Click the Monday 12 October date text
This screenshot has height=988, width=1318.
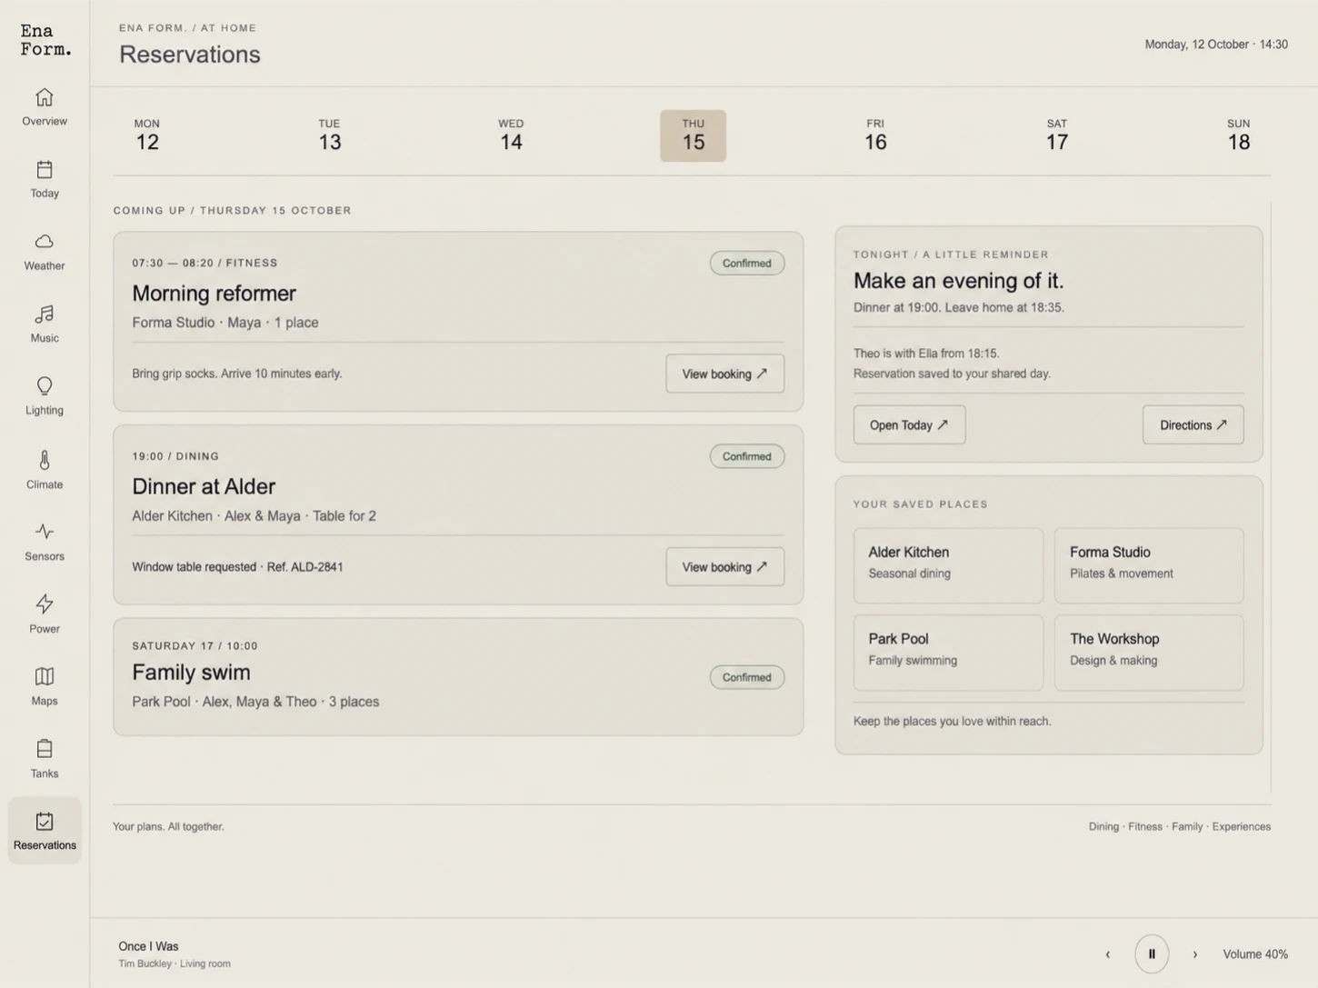click(1216, 44)
